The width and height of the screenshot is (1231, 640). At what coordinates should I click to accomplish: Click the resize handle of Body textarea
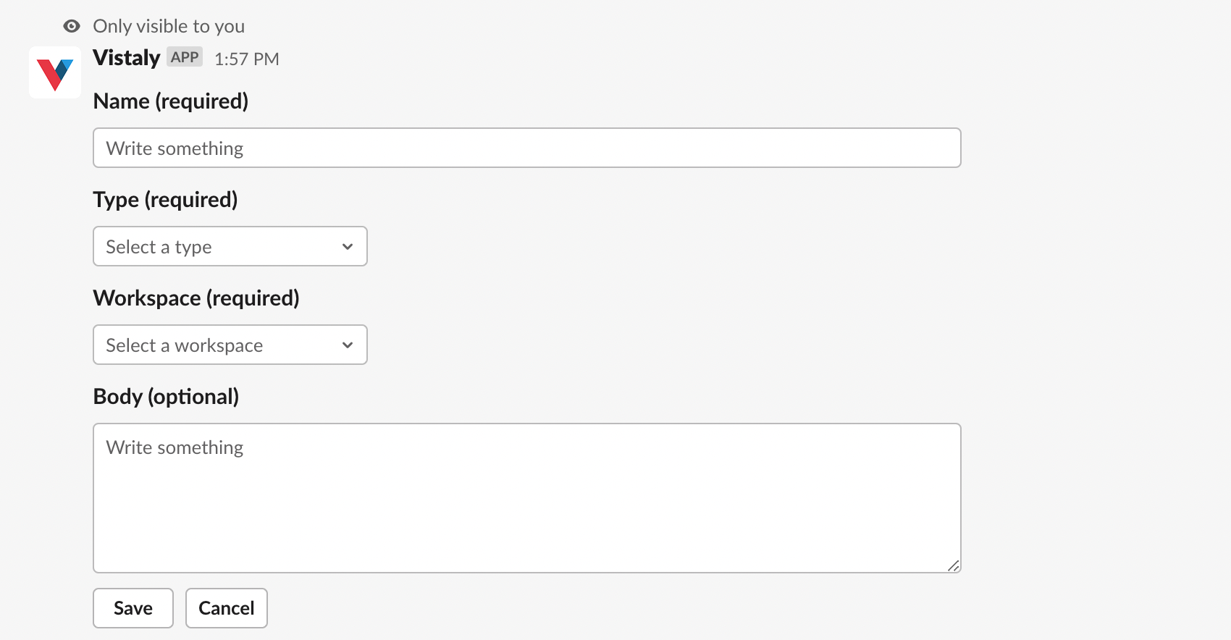[954, 565]
